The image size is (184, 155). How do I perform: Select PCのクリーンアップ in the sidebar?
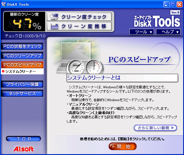(22, 56)
